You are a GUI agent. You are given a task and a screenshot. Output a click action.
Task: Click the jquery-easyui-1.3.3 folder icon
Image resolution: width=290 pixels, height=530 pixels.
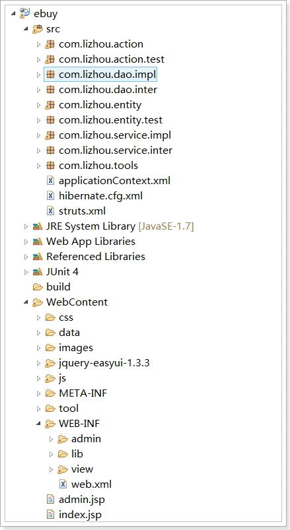pos(50,363)
